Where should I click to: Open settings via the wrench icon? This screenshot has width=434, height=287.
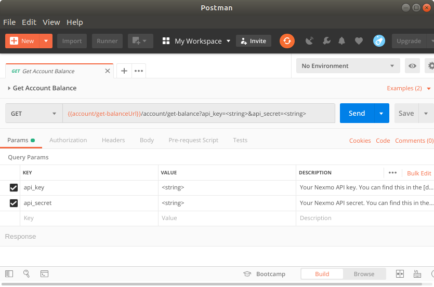[x=326, y=41]
